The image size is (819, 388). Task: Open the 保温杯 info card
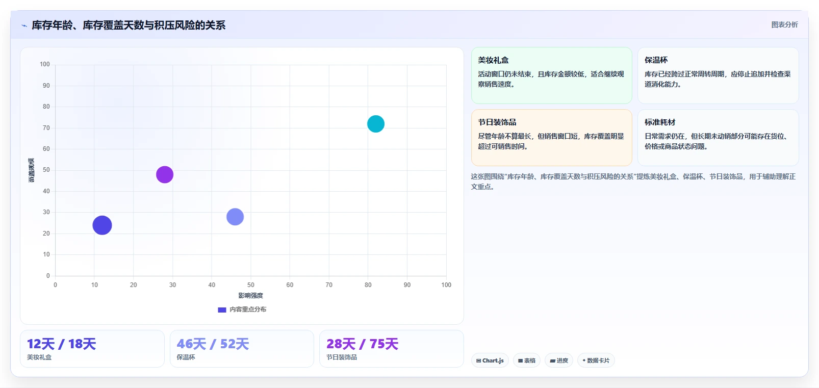(718, 75)
